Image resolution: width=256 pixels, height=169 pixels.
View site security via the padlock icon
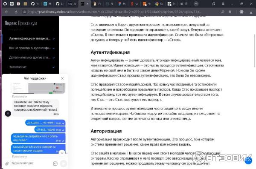(24, 12)
